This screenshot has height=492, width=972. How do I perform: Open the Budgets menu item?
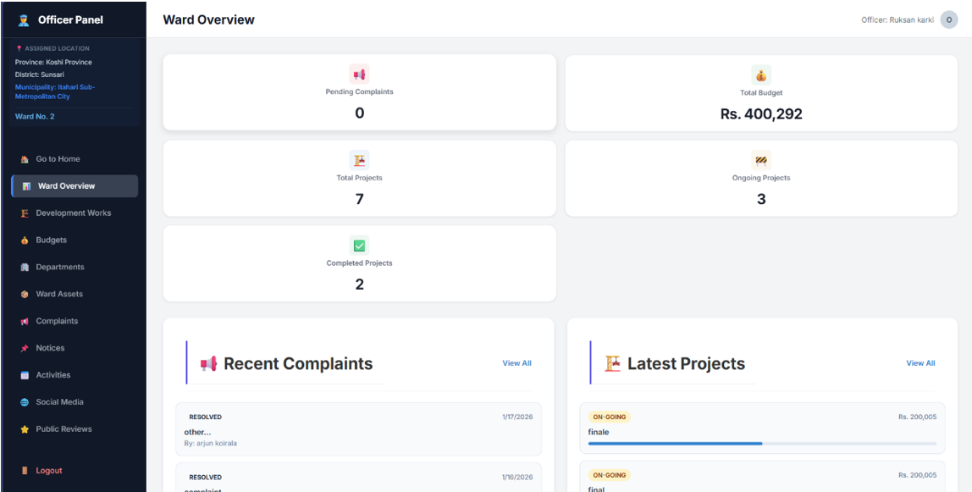coord(75,240)
